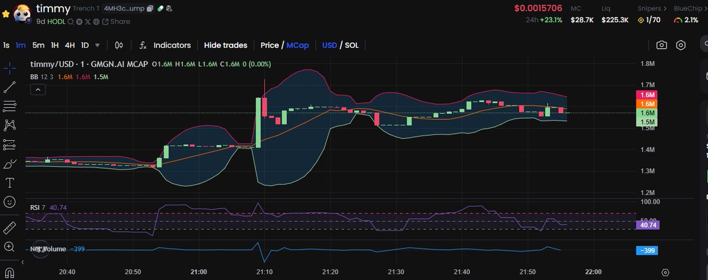Click the Share link
Viewport: 708px width, 280px height.
tap(116, 21)
